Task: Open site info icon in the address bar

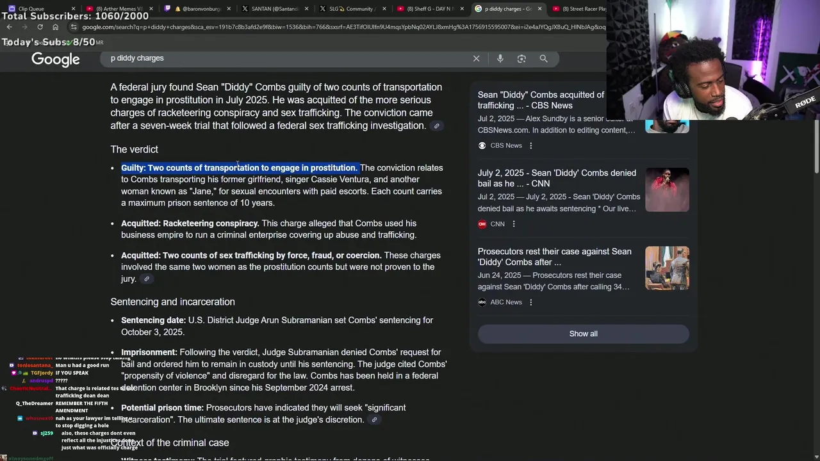Action: (74, 27)
